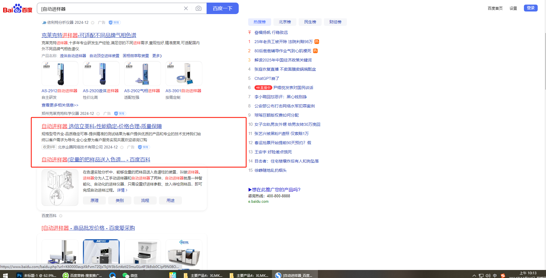
Task: Open the Baike autosampler diagram thumbnail
Action: tap(60, 188)
